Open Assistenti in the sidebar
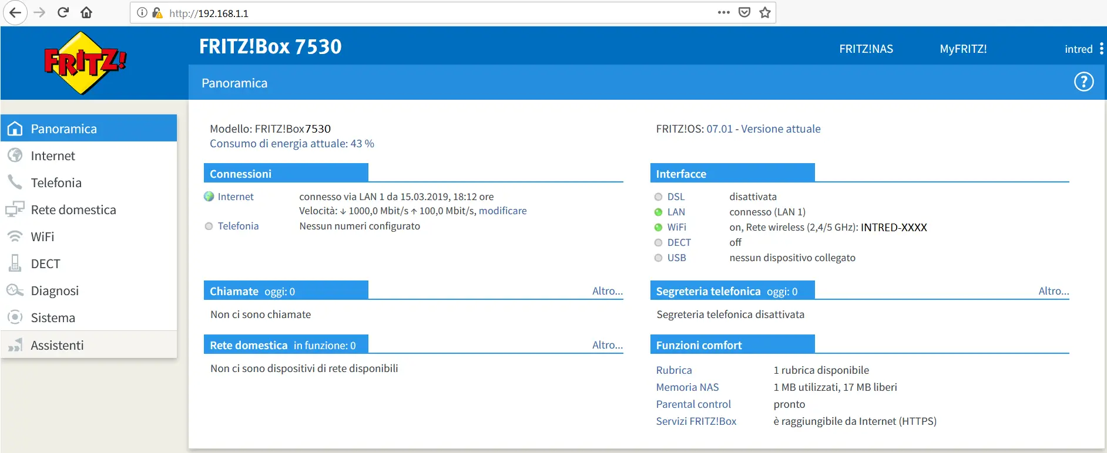1107x453 pixels. click(89, 345)
